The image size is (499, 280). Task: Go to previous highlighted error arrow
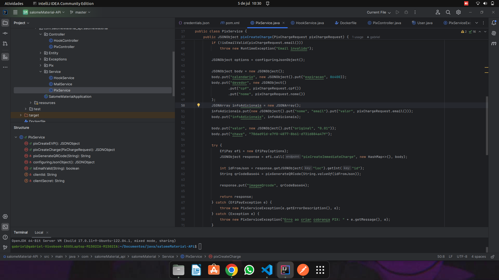(x=480, y=32)
